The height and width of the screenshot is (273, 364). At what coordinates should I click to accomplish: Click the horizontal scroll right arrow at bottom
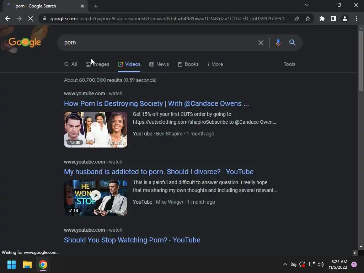[355, 253]
